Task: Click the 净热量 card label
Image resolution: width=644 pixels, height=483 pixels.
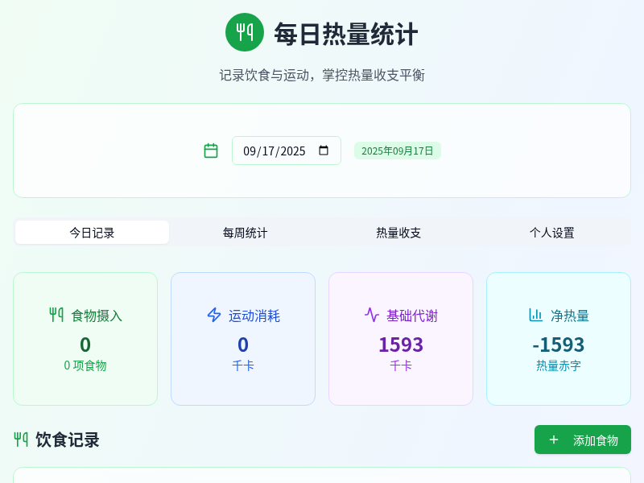Action: 570,316
